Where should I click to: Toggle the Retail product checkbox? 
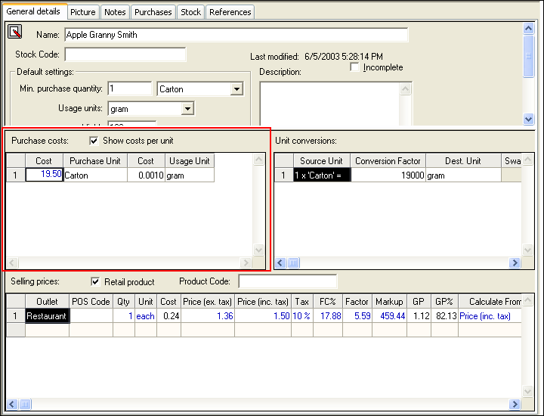[95, 281]
